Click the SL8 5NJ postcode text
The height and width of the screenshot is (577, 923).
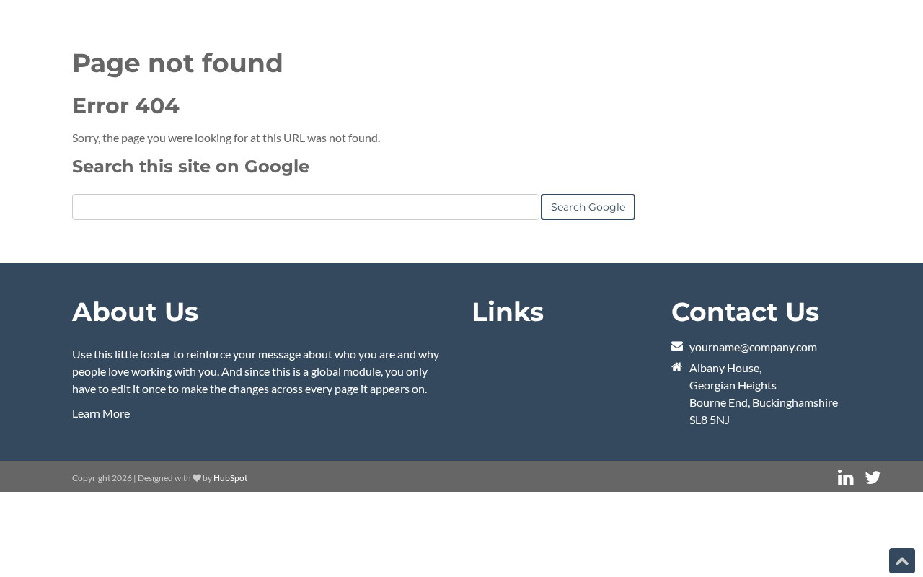click(709, 420)
